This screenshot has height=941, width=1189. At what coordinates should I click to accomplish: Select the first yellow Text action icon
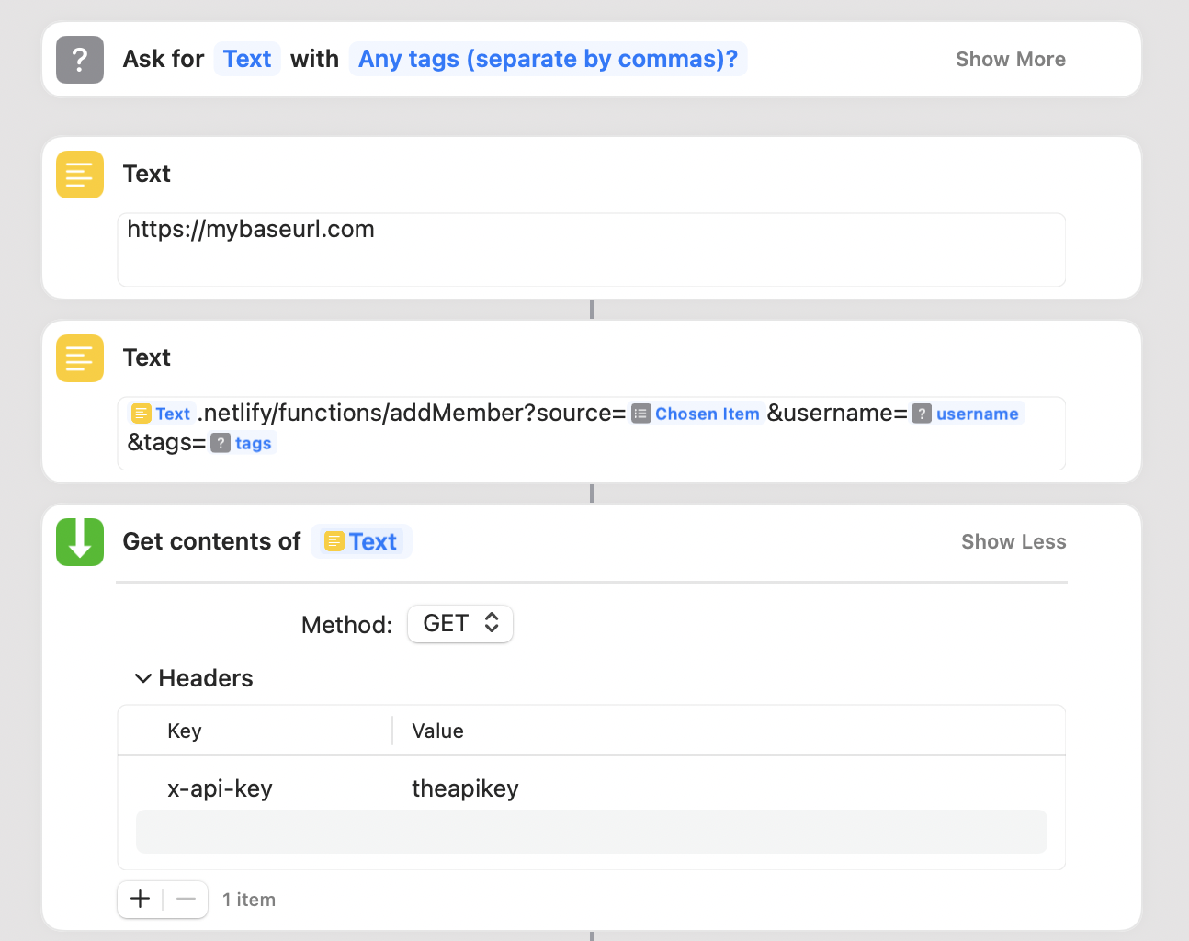pyautogui.click(x=79, y=174)
